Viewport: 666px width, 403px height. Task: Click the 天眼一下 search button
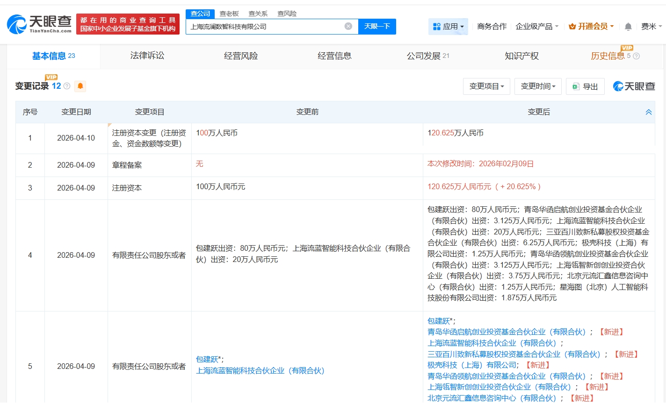coord(377,26)
